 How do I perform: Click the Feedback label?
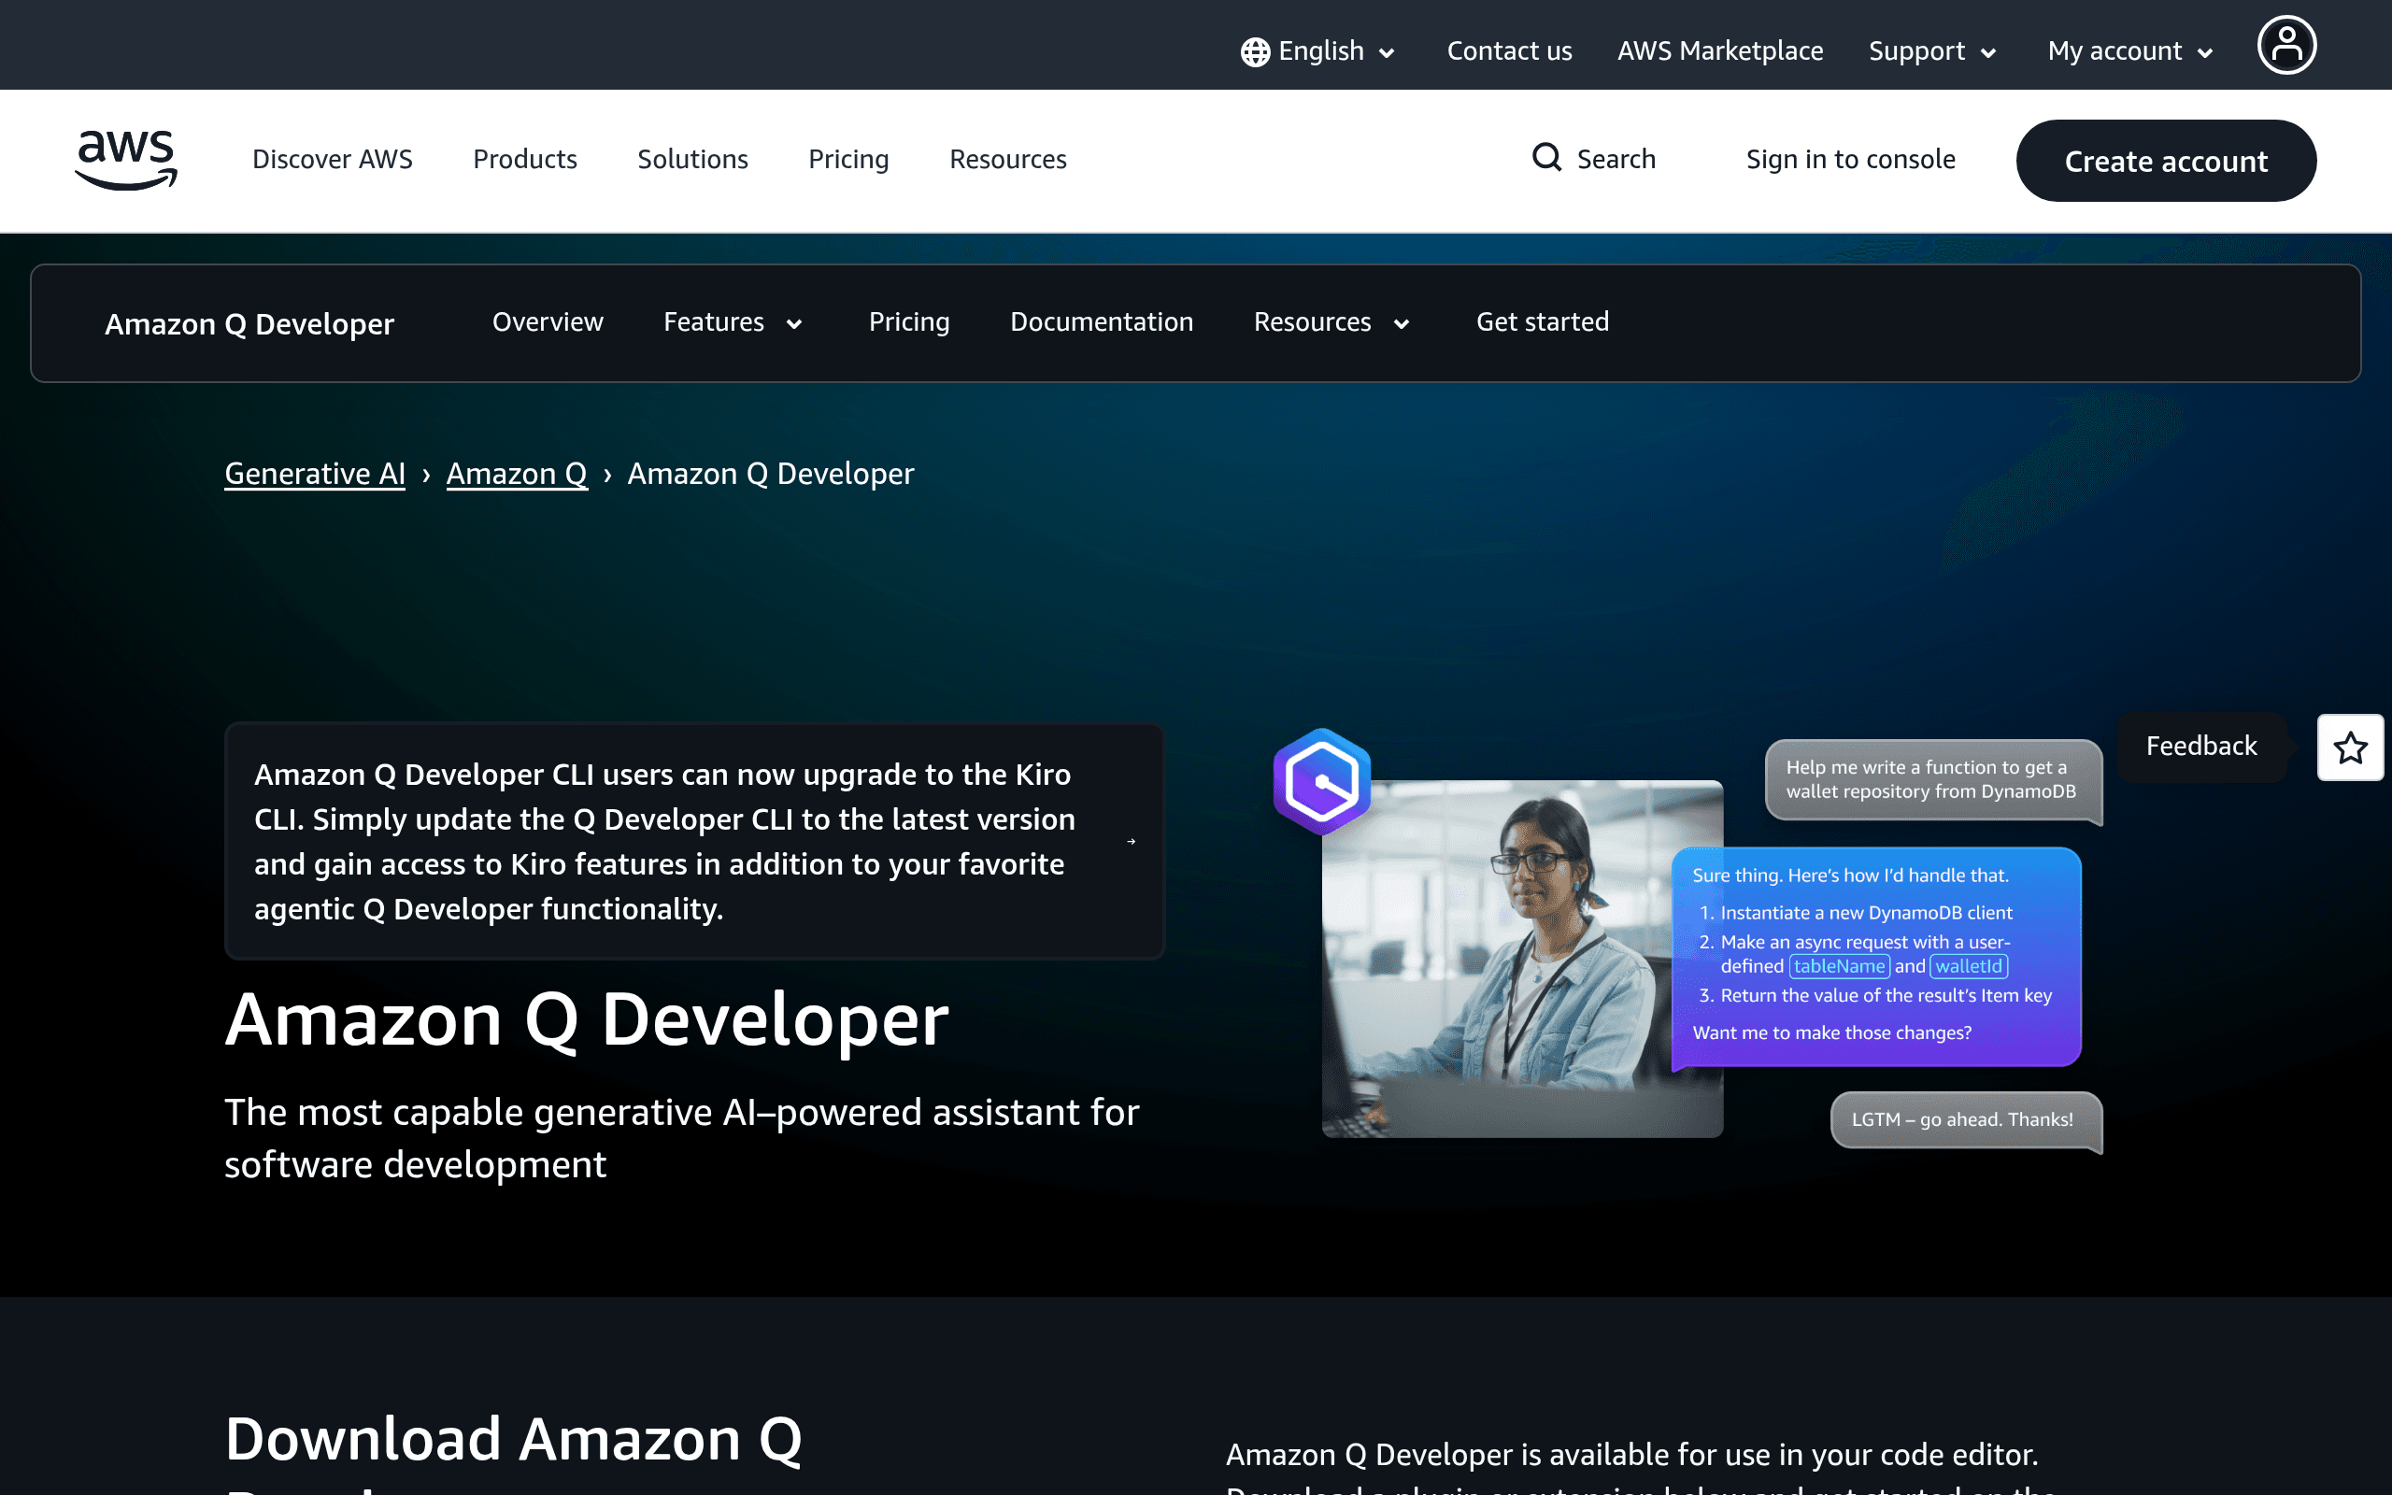2201,747
